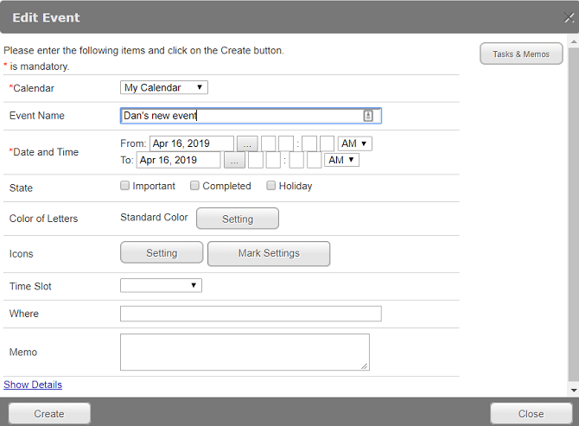The image size is (579, 426).
Task: Open the To date picker ellipsis button
Action: click(233, 160)
